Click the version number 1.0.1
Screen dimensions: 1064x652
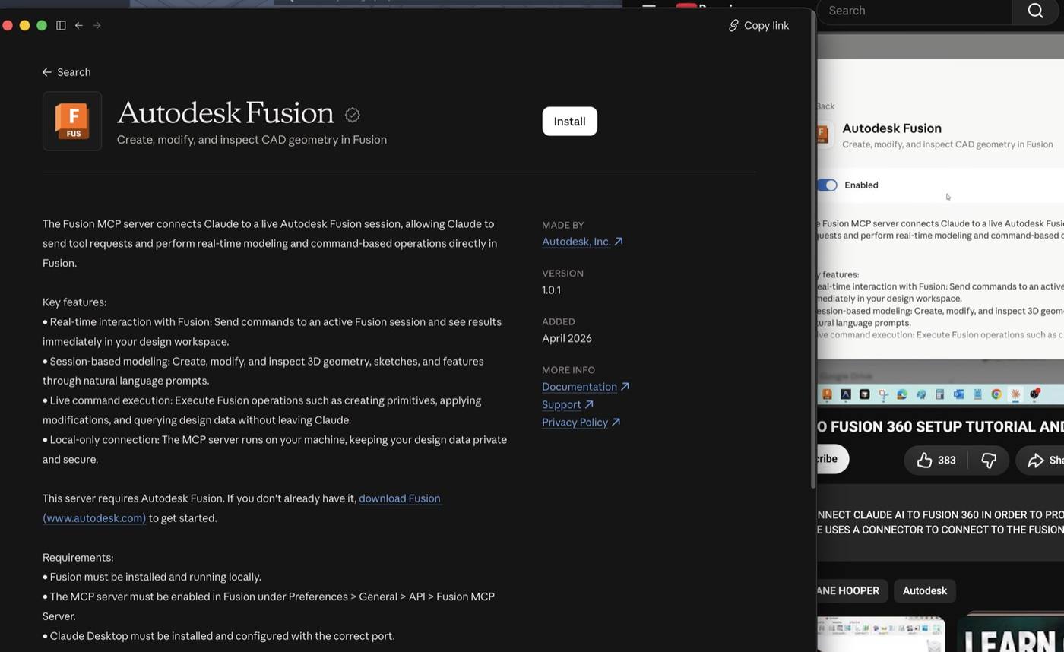pos(551,290)
